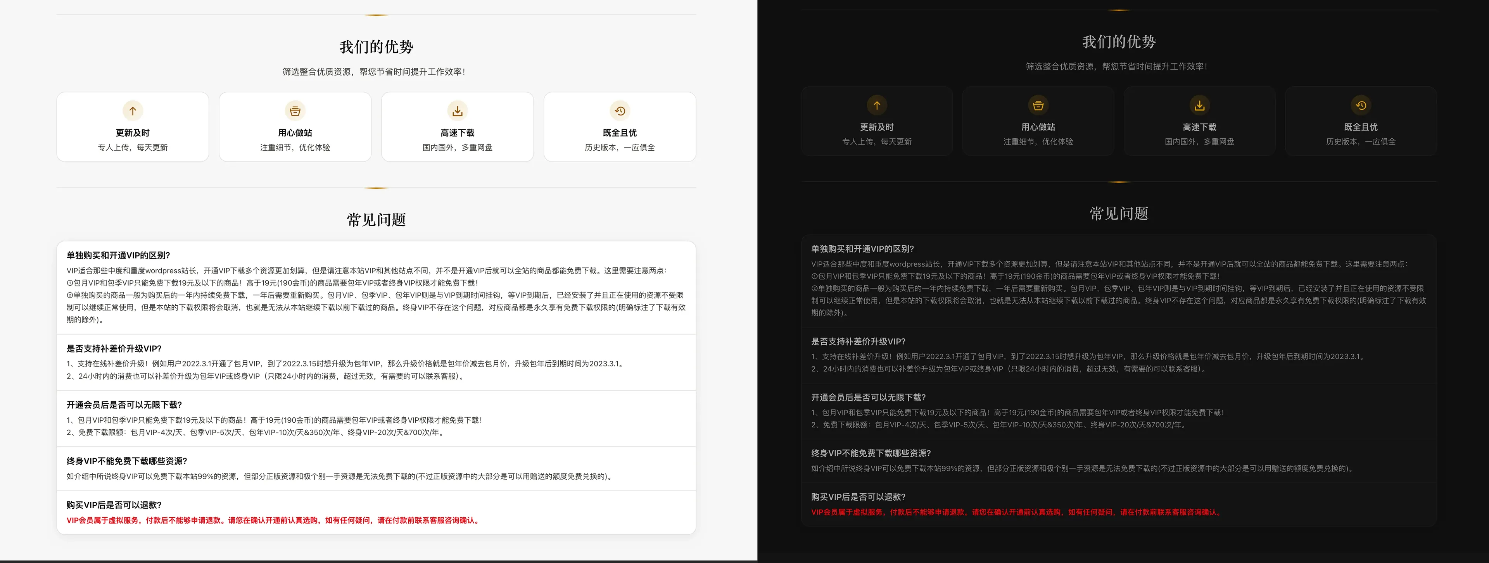The image size is (1489, 563).
Task: Click the shop icon in light 用心做站 card
Action: point(295,111)
